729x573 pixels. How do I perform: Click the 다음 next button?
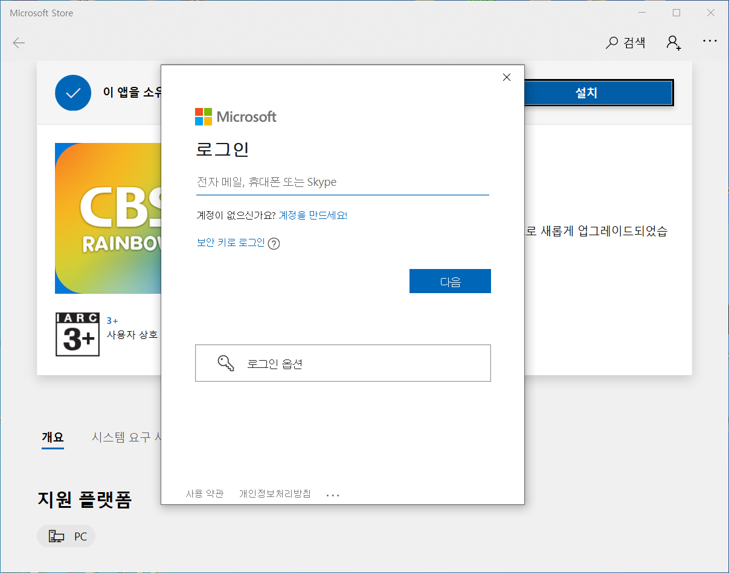click(x=450, y=281)
